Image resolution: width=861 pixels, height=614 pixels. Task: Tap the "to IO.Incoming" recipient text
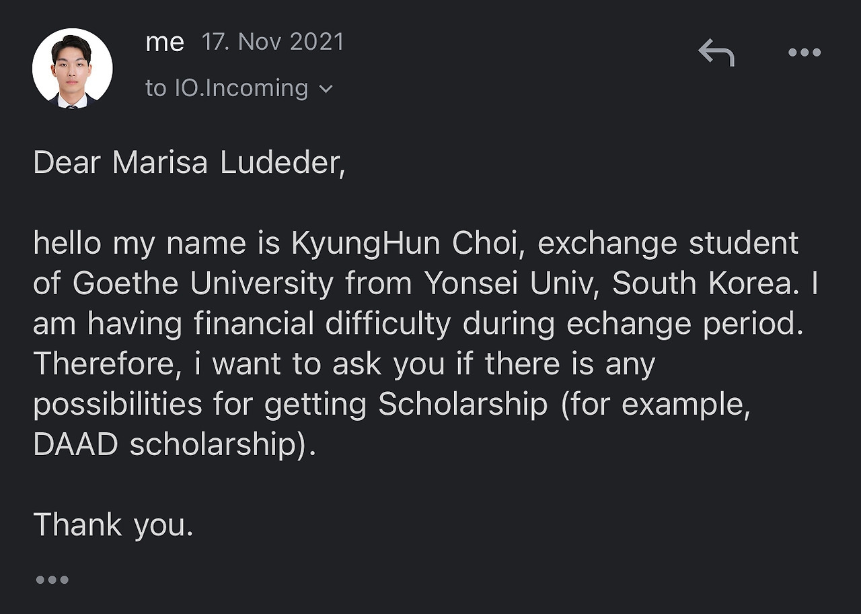(x=226, y=88)
